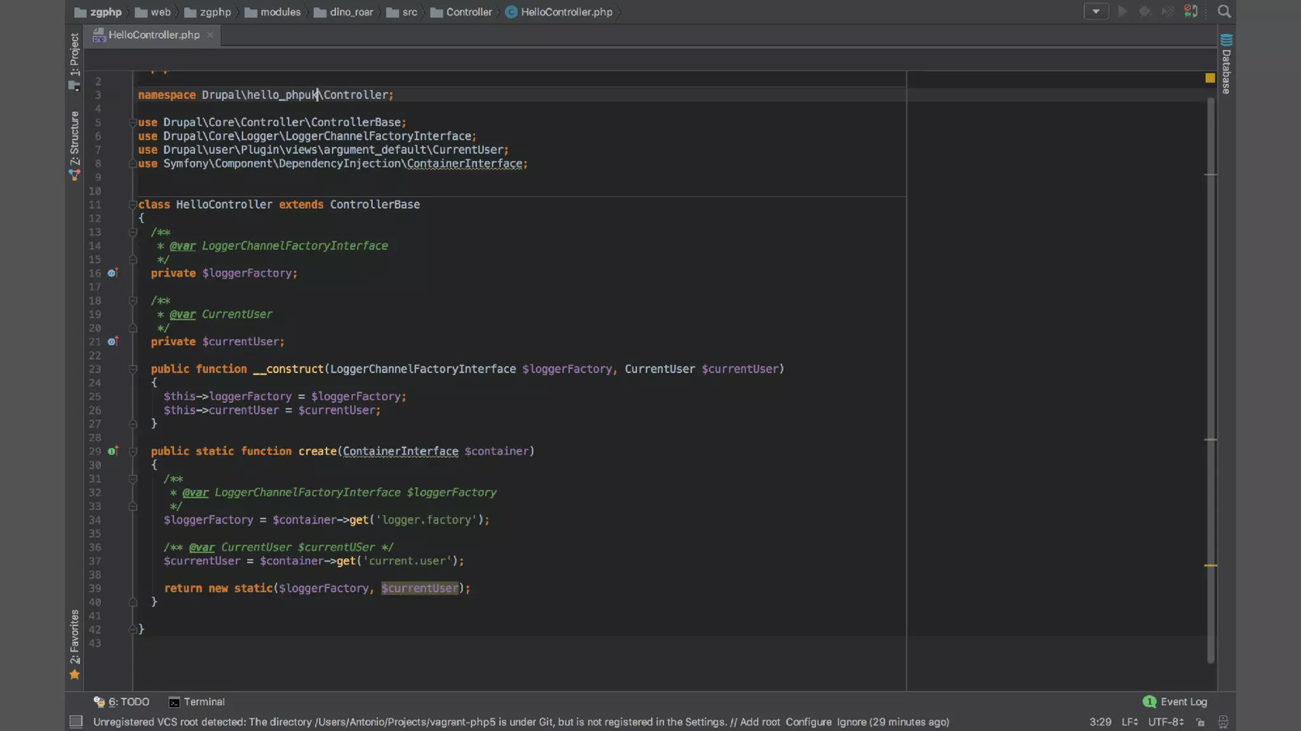Toggle the file read-only lock
This screenshot has height=731, width=1301.
[x=1200, y=722]
